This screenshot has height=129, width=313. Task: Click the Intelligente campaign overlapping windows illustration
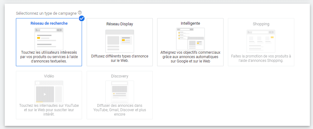pos(190,39)
